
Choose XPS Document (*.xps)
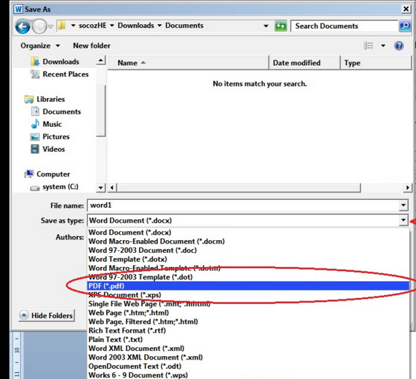pyautogui.click(x=248, y=295)
